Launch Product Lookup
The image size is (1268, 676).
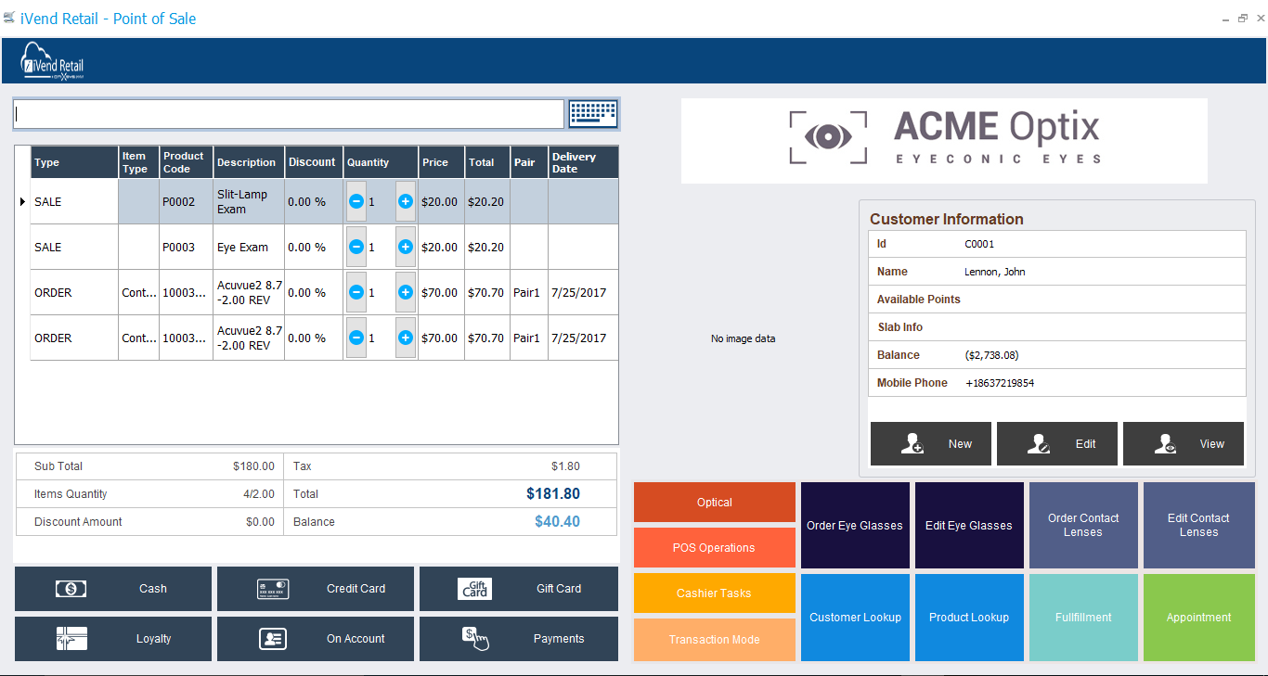point(969,618)
